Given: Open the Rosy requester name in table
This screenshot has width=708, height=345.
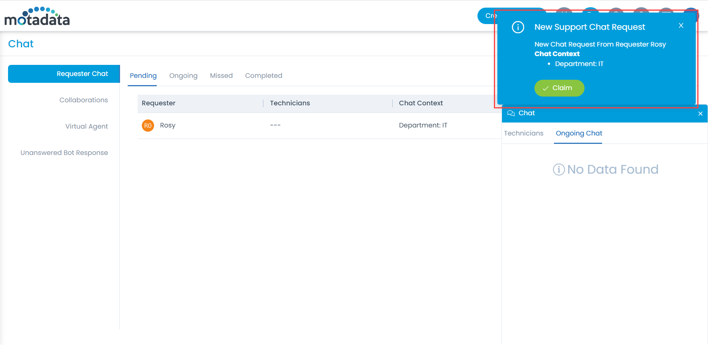Looking at the screenshot, I should point(167,125).
